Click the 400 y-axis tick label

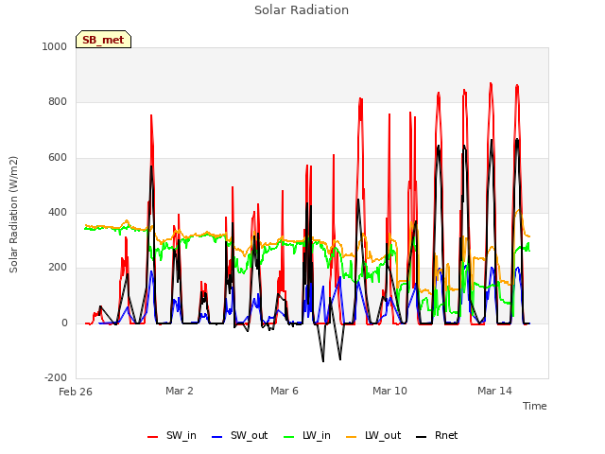tap(58, 212)
